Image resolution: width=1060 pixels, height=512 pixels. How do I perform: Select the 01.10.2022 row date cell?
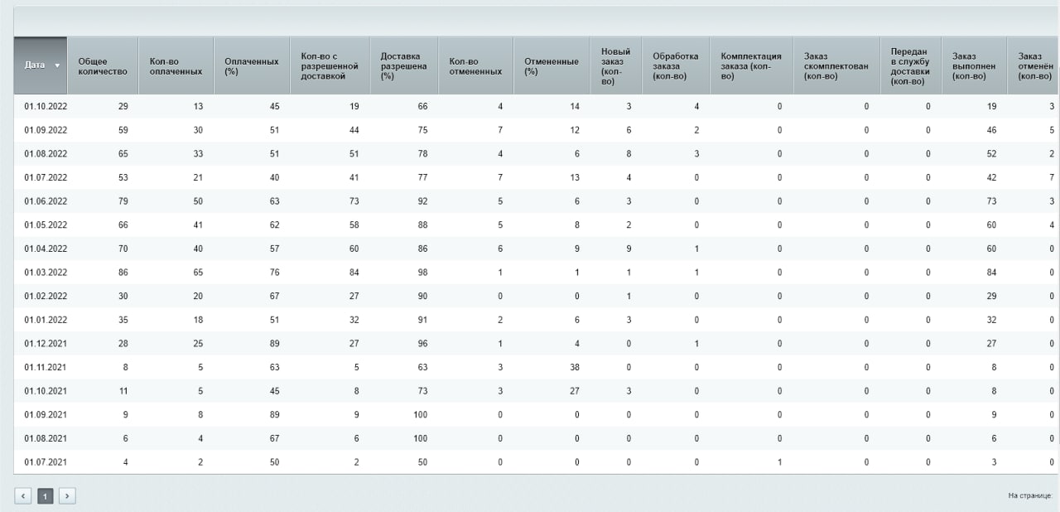pos(46,107)
